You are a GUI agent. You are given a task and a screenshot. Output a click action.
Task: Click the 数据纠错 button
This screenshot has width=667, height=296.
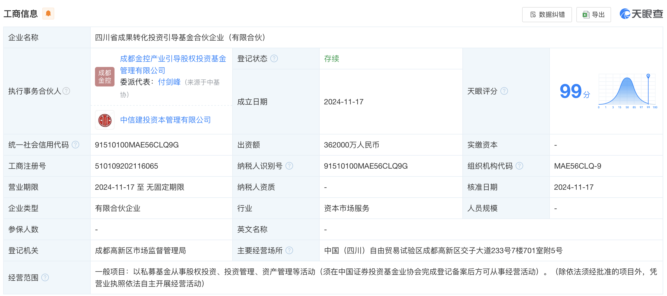click(547, 15)
